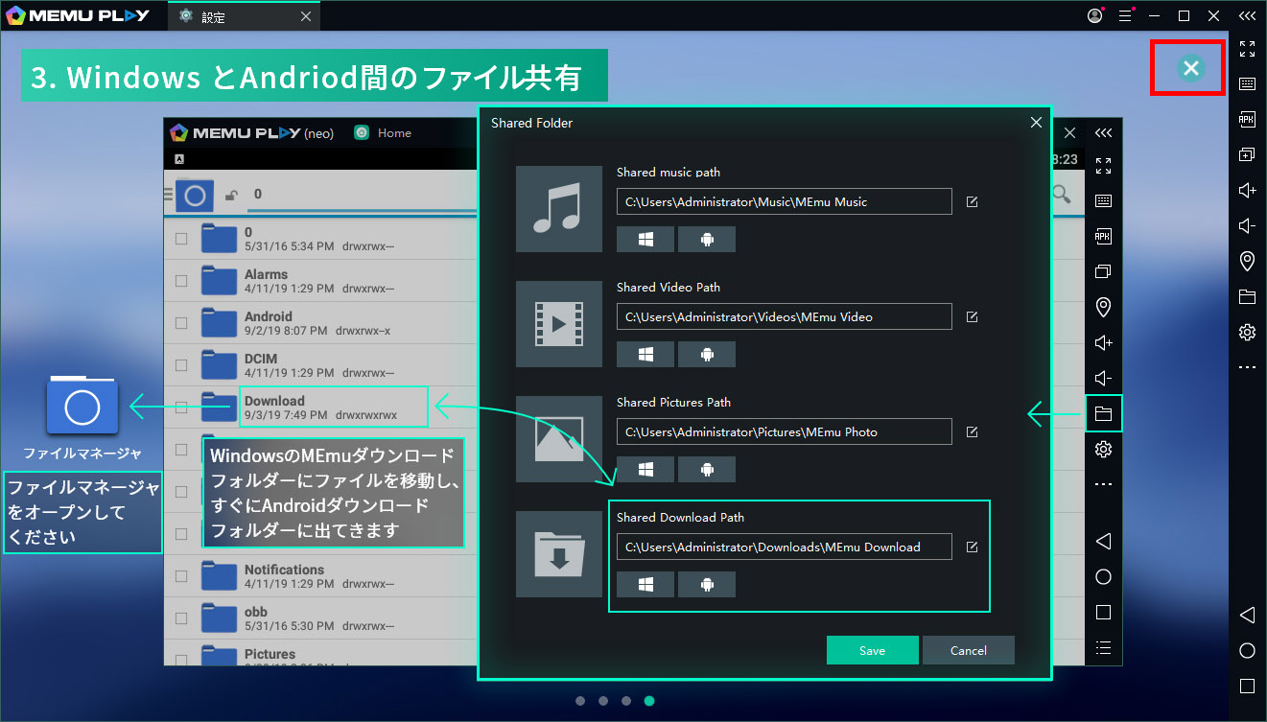Click Windows-logo button under Shared Video Path
The width and height of the screenshot is (1267, 722).
point(645,355)
